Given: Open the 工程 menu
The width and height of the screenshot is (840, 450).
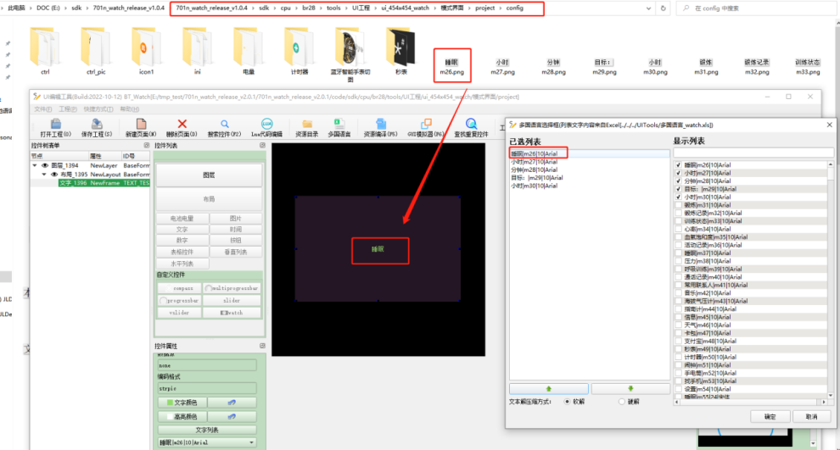Looking at the screenshot, I should (68, 109).
